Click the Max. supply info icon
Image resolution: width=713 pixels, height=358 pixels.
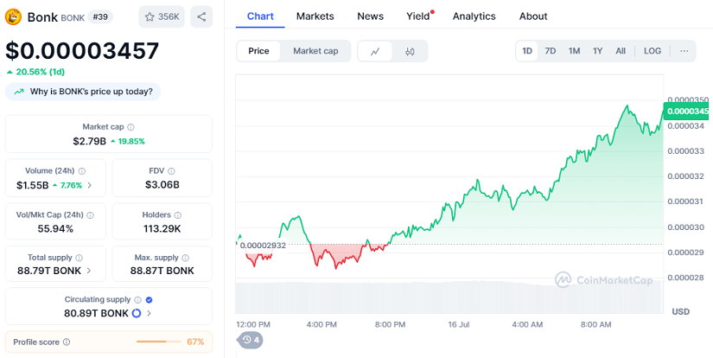(186, 258)
